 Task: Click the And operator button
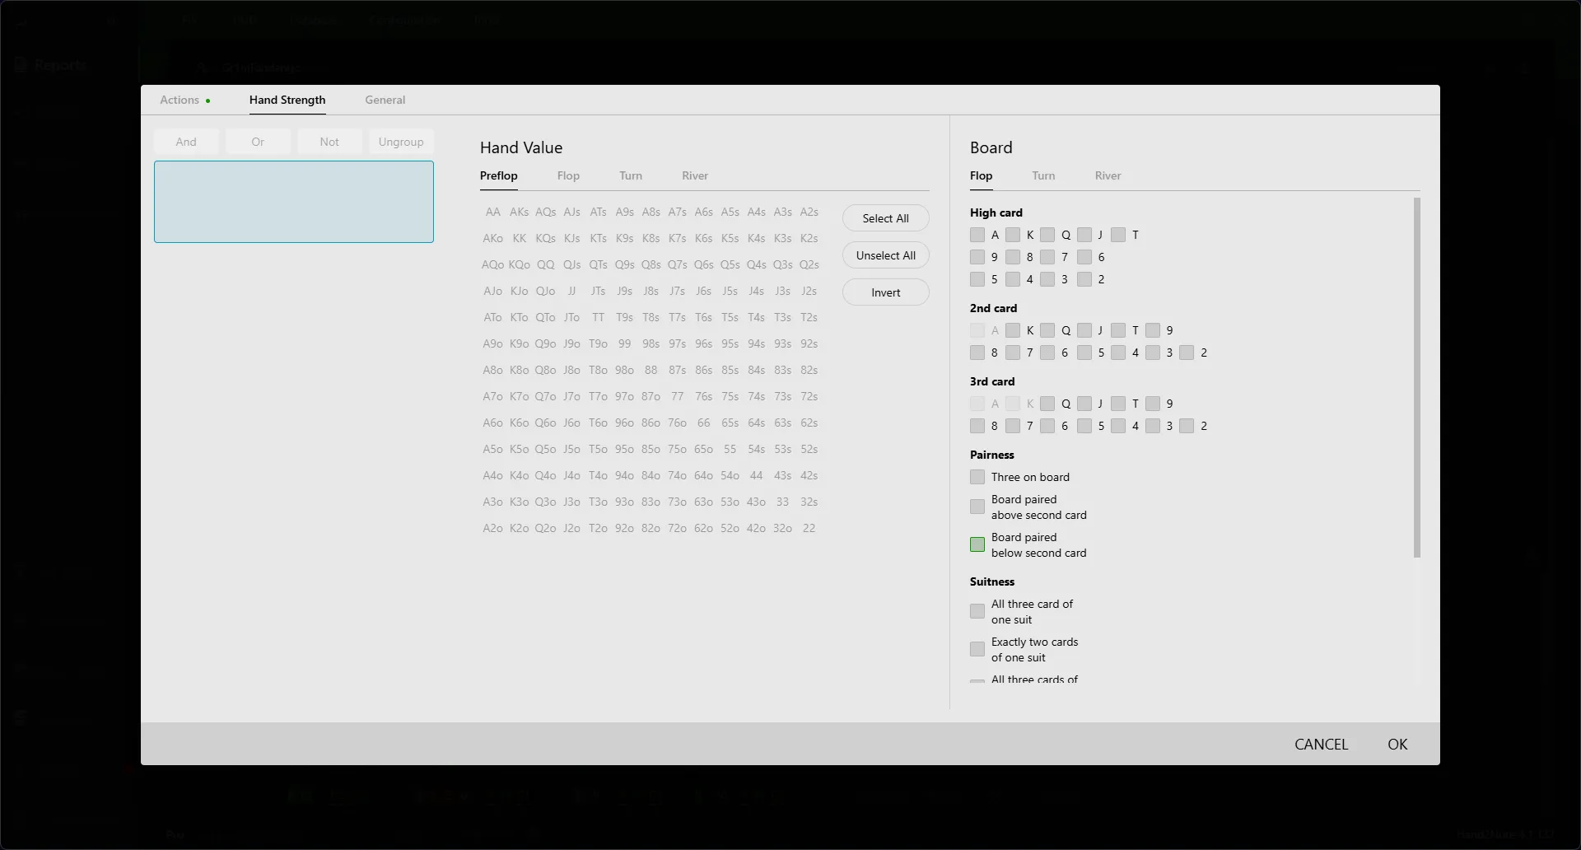(x=186, y=142)
